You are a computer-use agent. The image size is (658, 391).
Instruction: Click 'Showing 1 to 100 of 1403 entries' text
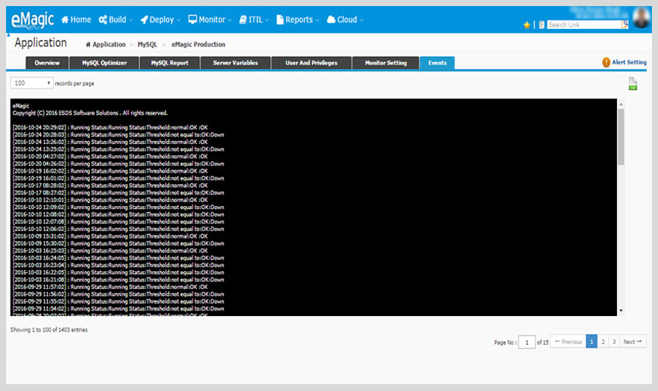point(49,330)
